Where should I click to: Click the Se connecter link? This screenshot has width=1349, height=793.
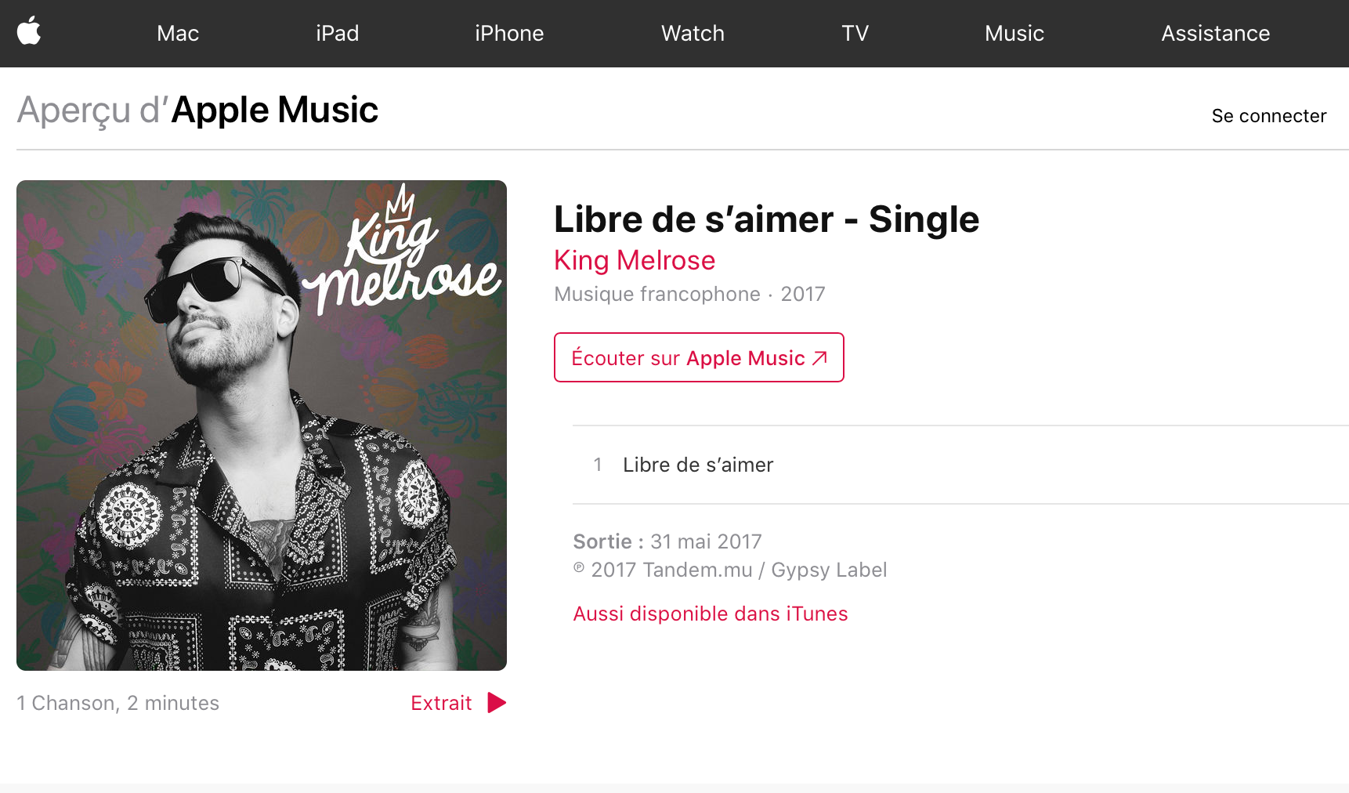coord(1269,116)
